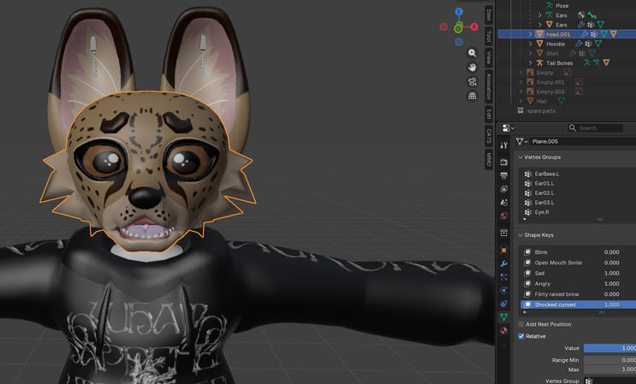The height and width of the screenshot is (384, 636).
Task: Select the EarBase.L vertex group
Action: [x=578, y=174]
